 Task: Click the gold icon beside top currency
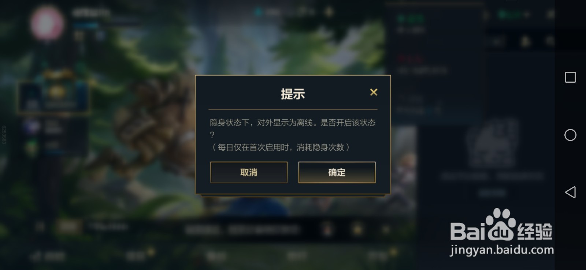[x=329, y=12]
